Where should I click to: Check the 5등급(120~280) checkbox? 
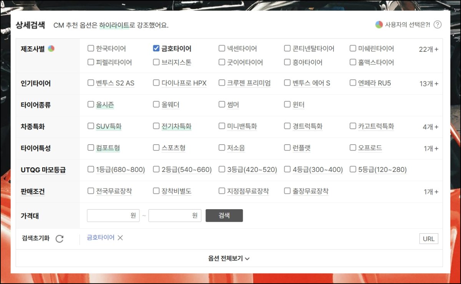pos(353,169)
